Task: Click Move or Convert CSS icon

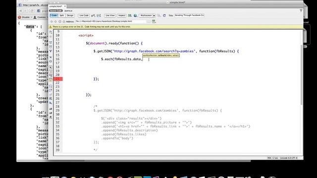Action: [51, 103]
